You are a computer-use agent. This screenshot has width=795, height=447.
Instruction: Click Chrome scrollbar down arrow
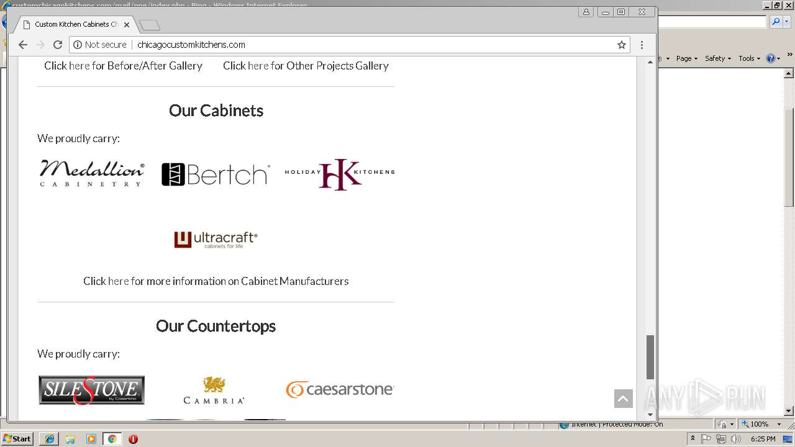[x=650, y=415]
